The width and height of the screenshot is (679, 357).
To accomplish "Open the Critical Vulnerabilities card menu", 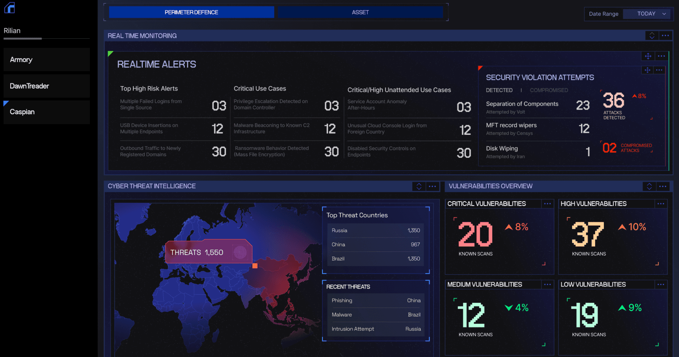I will 548,204.
